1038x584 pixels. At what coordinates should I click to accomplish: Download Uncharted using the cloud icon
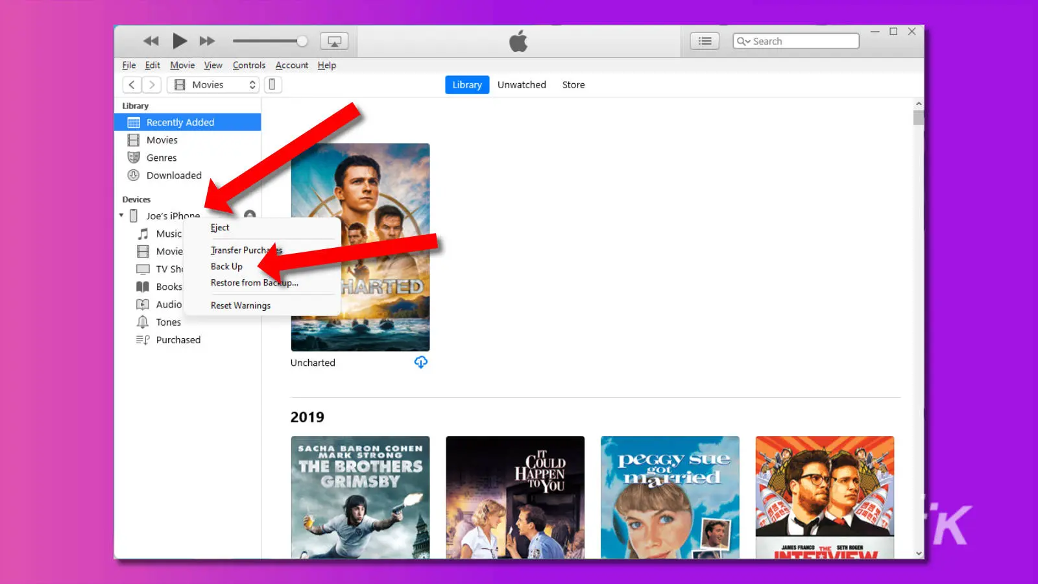421,362
